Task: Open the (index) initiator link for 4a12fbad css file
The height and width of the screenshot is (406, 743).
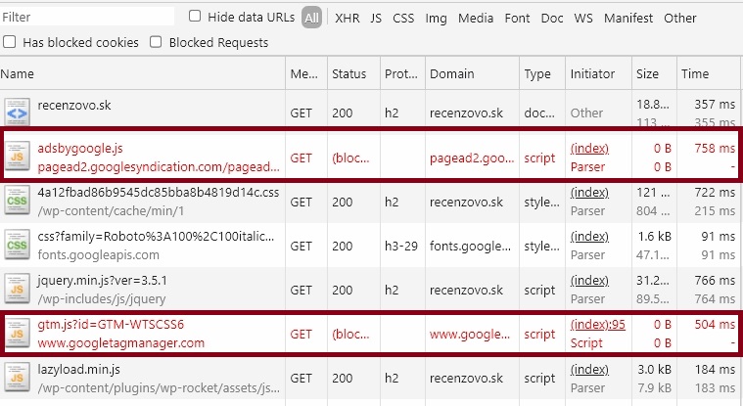Action: click(589, 193)
